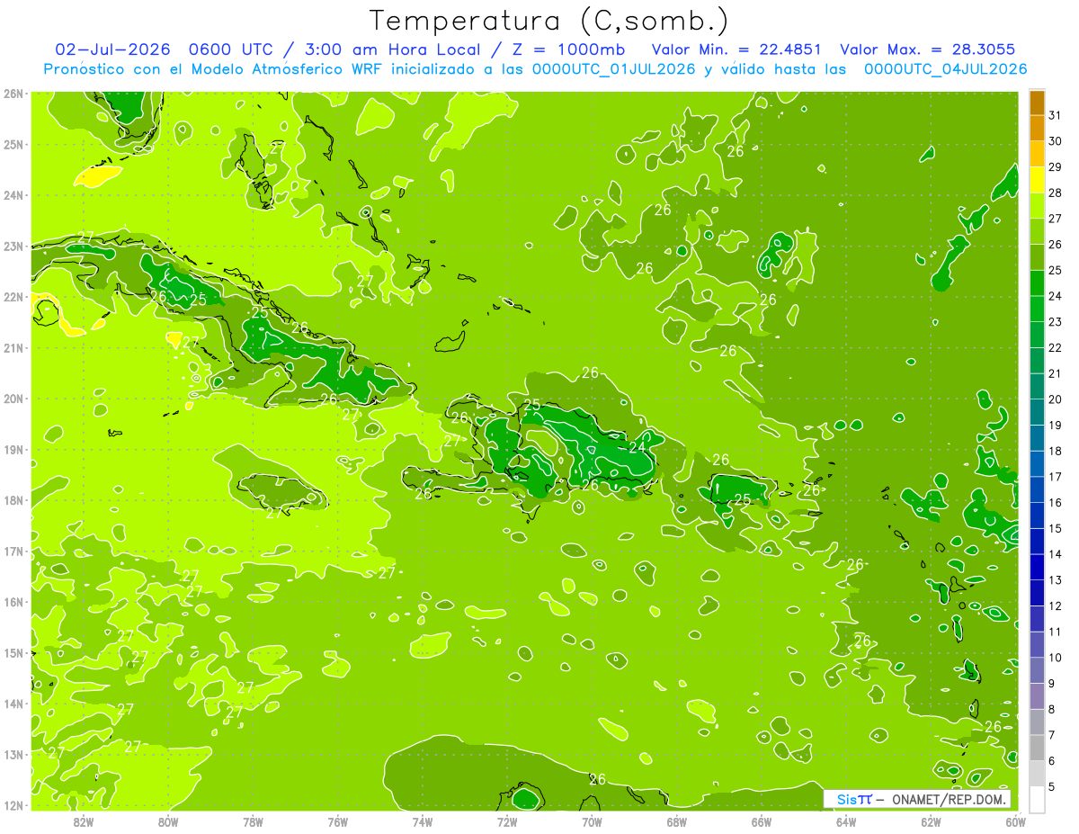Click the 22 label on the color scale
1079x834 pixels.
click(x=1055, y=347)
